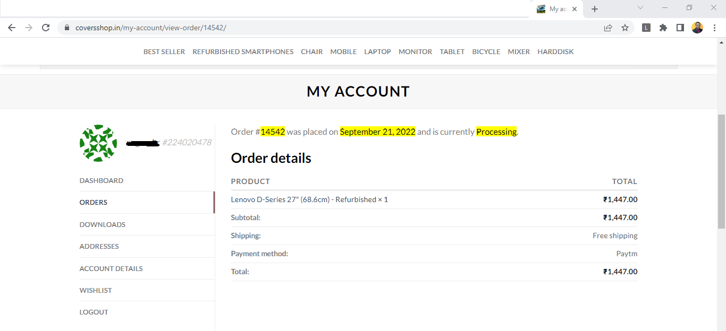
Task: Expand the tab search chevron
Action: click(640, 8)
